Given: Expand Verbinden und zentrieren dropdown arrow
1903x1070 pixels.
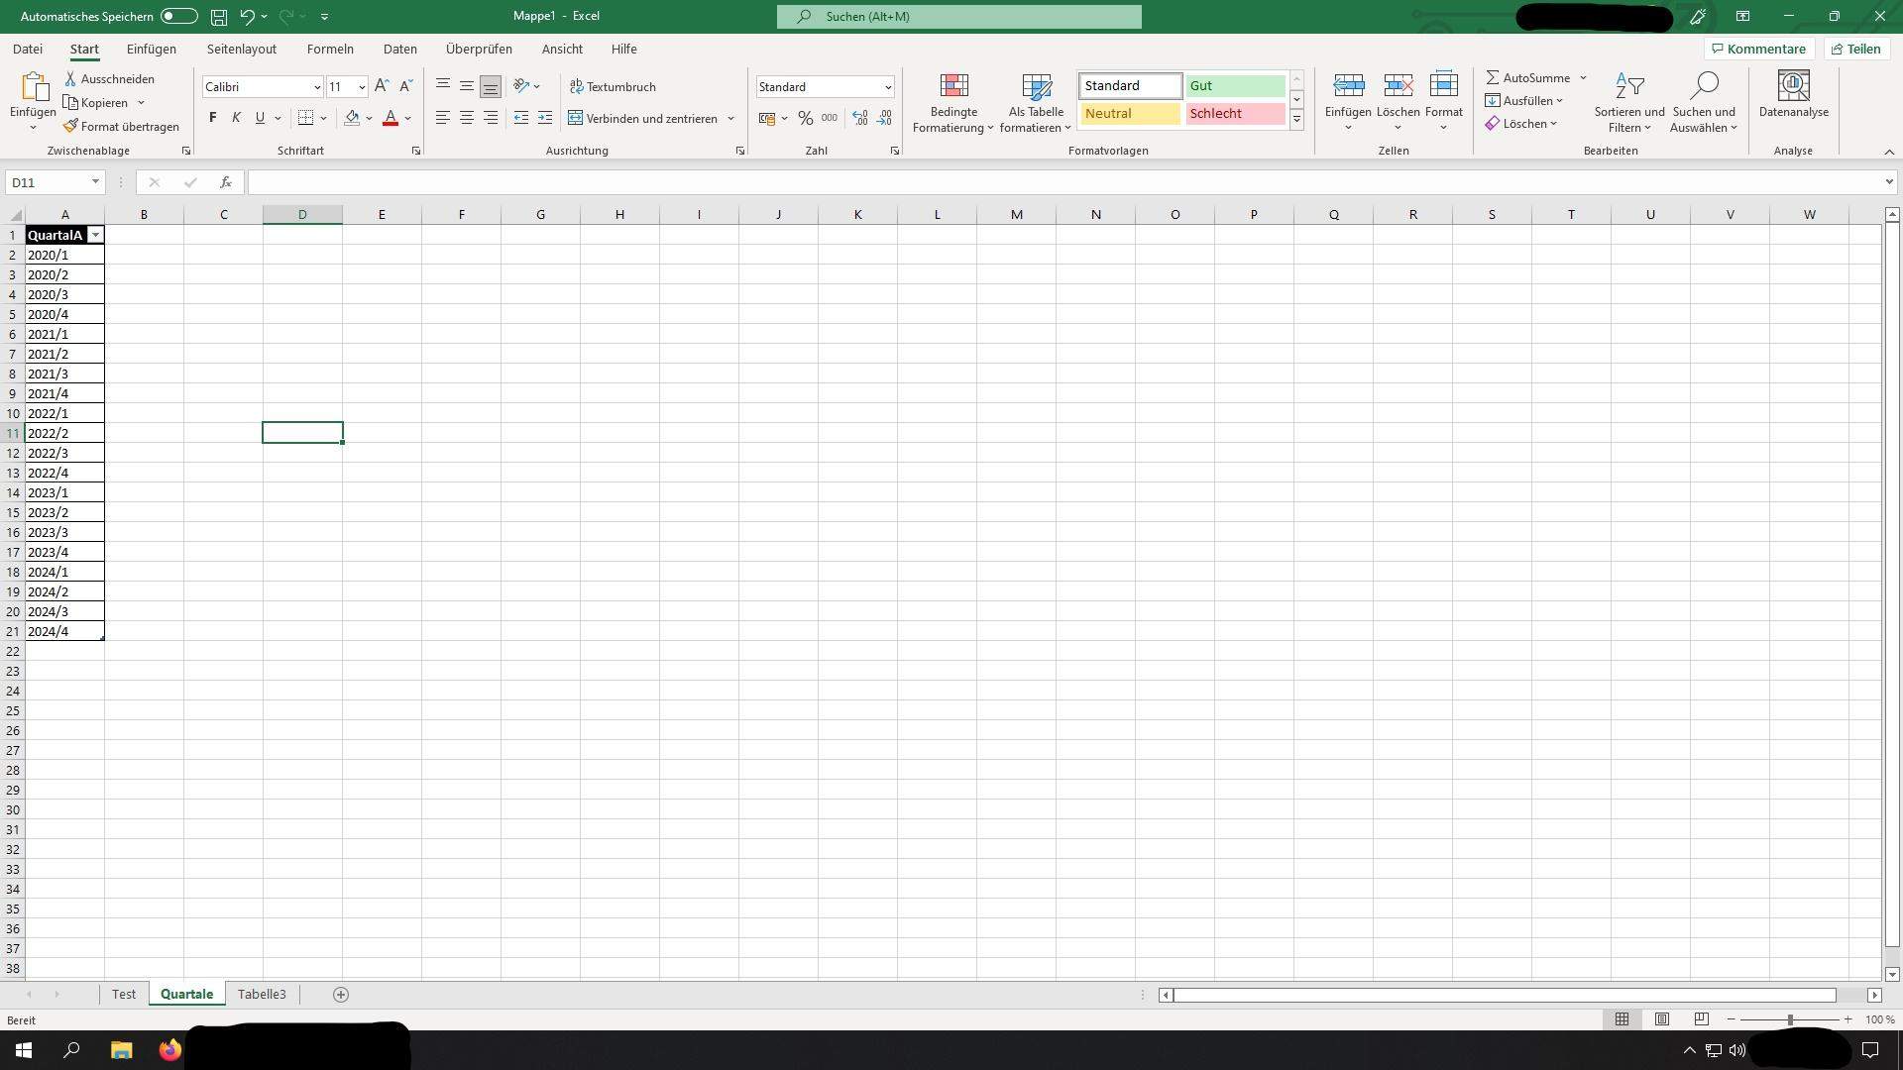Looking at the screenshot, I should click(x=731, y=118).
